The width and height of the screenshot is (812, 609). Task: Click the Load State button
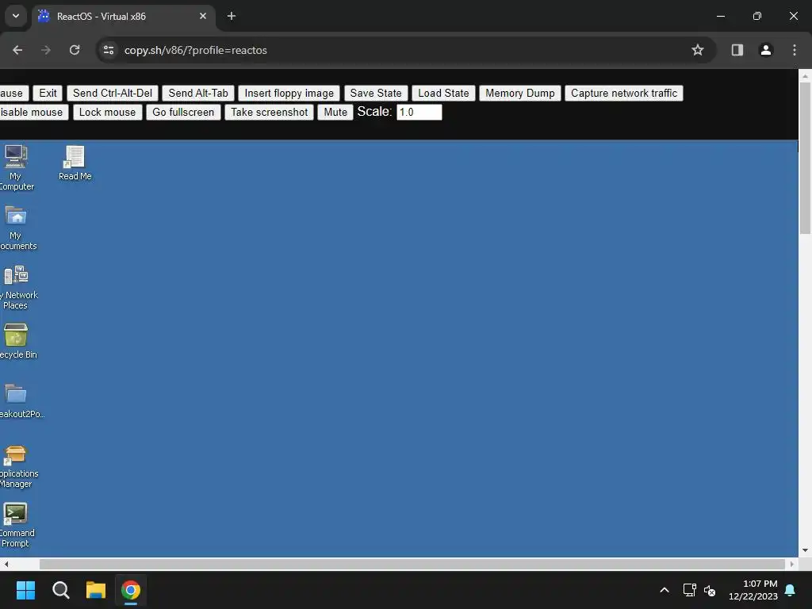pyautogui.click(x=444, y=94)
